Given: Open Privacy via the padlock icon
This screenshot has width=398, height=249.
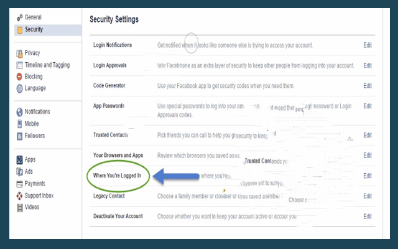Looking at the screenshot, I should 19,54.
